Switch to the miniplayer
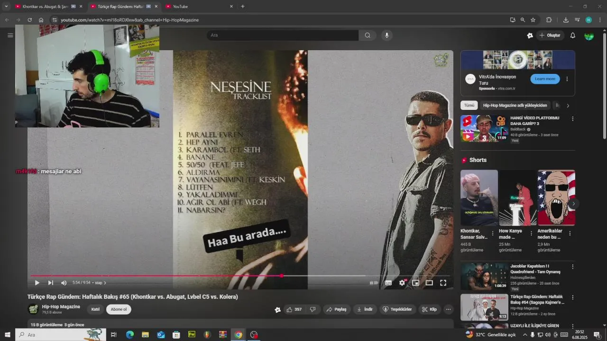 pyautogui.click(x=415, y=283)
